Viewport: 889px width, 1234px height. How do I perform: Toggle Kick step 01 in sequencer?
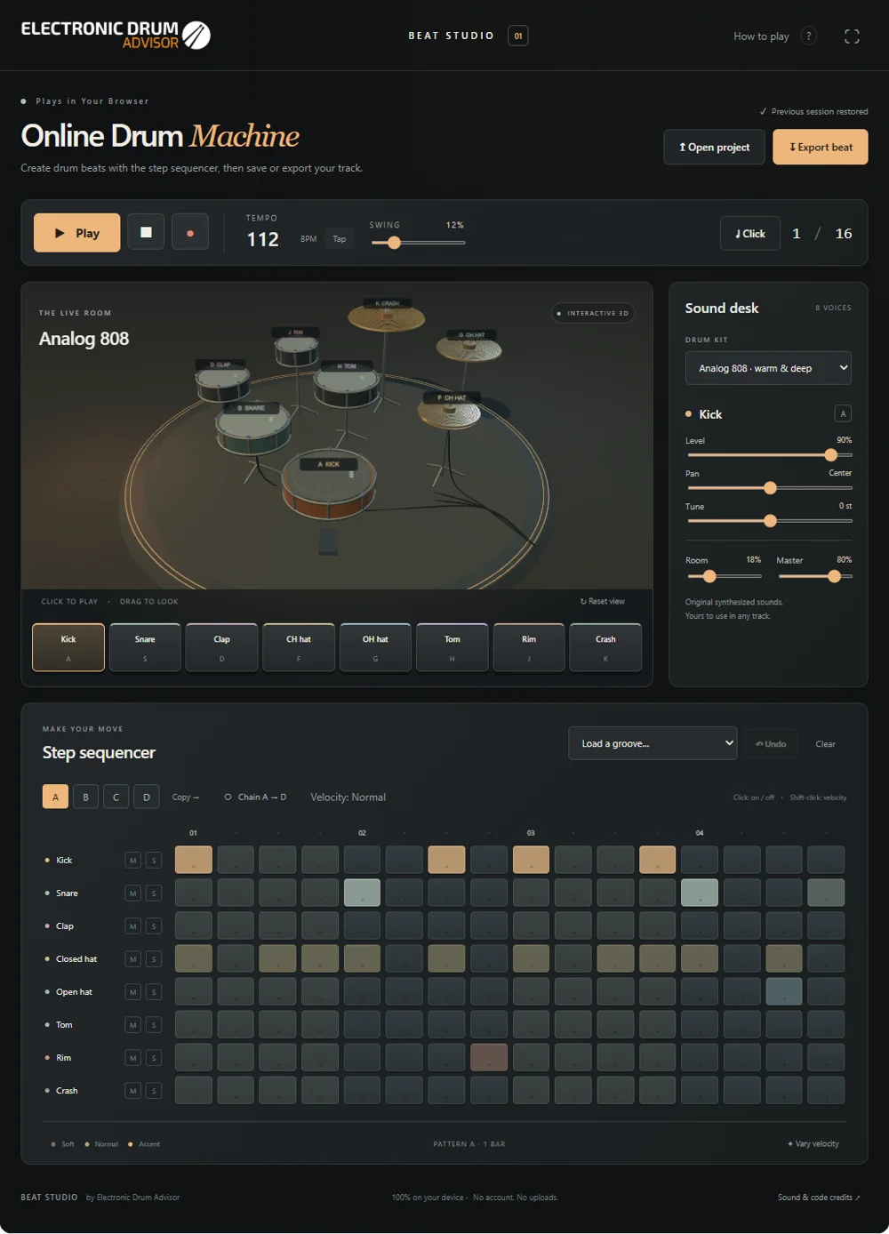(194, 860)
